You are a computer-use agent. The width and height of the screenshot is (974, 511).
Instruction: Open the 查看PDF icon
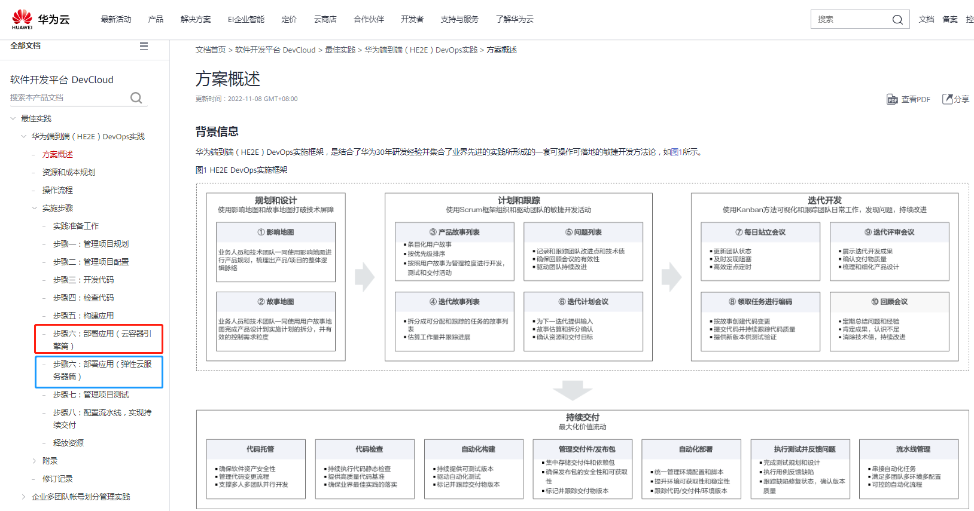tap(892, 99)
